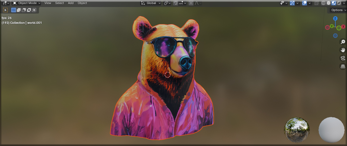Click the extend selection mode icon
The image size is (347, 146).
click(19, 10)
